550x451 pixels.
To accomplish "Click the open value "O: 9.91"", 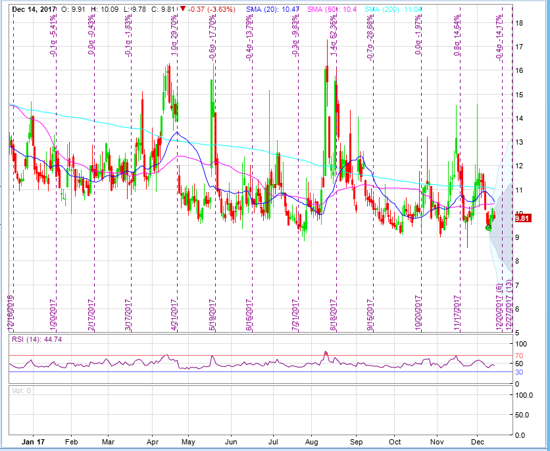I will tap(73, 9).
